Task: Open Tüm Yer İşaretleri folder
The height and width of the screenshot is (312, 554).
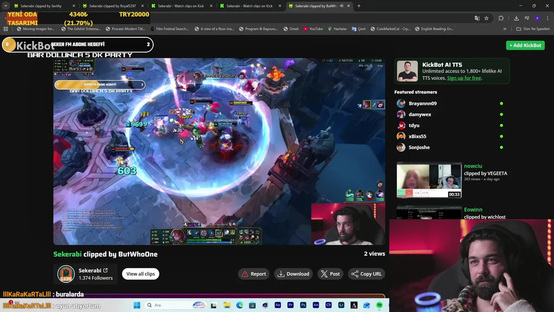Action: [x=533, y=29]
